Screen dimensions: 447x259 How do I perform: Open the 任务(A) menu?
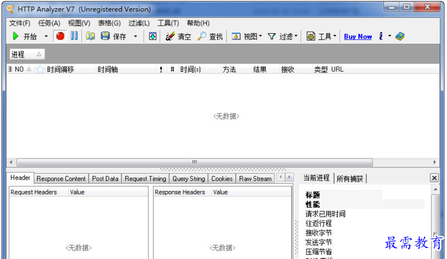49,23
